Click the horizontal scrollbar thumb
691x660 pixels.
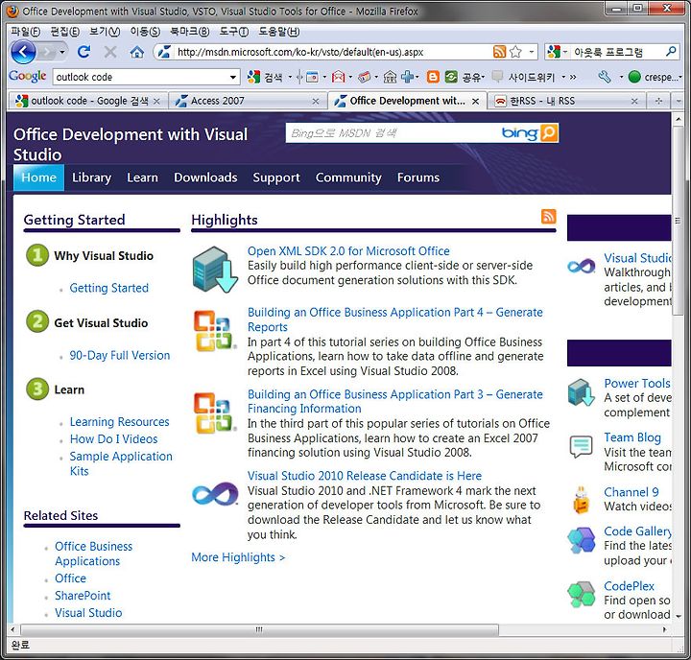(x=259, y=629)
